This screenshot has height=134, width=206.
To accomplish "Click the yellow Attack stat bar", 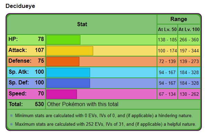I will click(70, 51).
